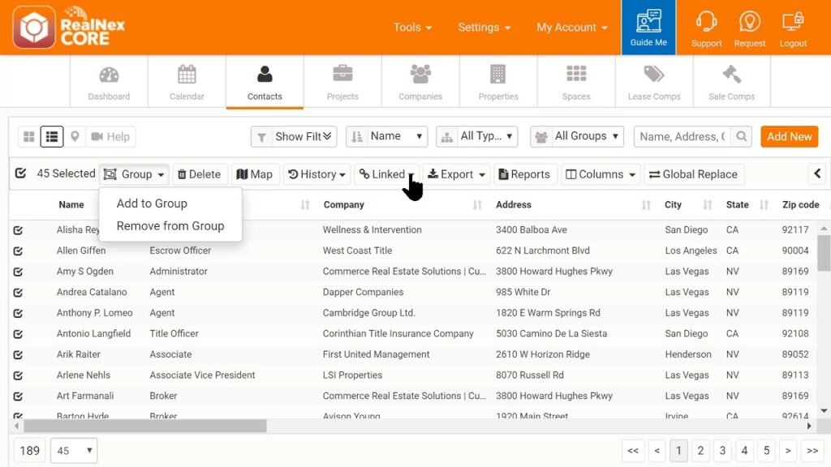Open the Linked dropdown
Viewport: 831px width, 467px height.
coord(386,174)
